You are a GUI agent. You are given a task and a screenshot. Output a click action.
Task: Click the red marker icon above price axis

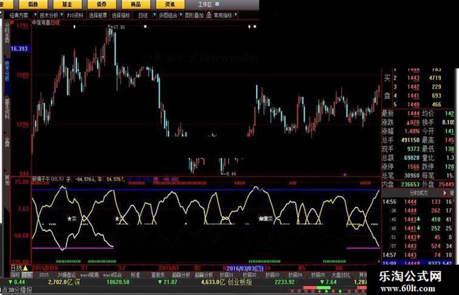coord(12,22)
